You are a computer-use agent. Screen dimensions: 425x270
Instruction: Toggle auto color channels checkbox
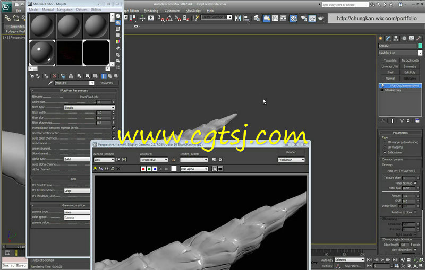(x=113, y=138)
